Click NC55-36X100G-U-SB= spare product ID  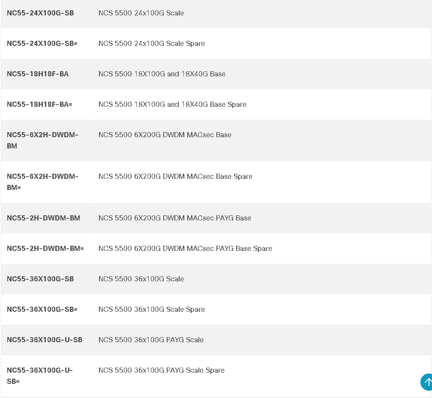click(x=39, y=375)
